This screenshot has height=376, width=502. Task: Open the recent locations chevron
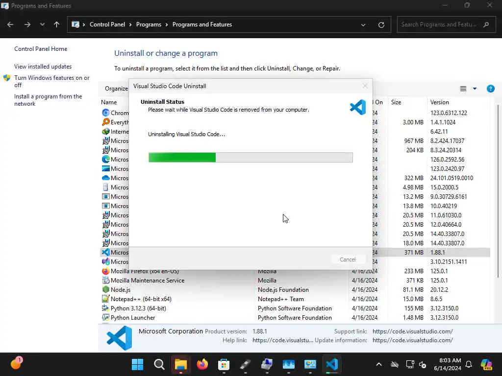point(42,24)
